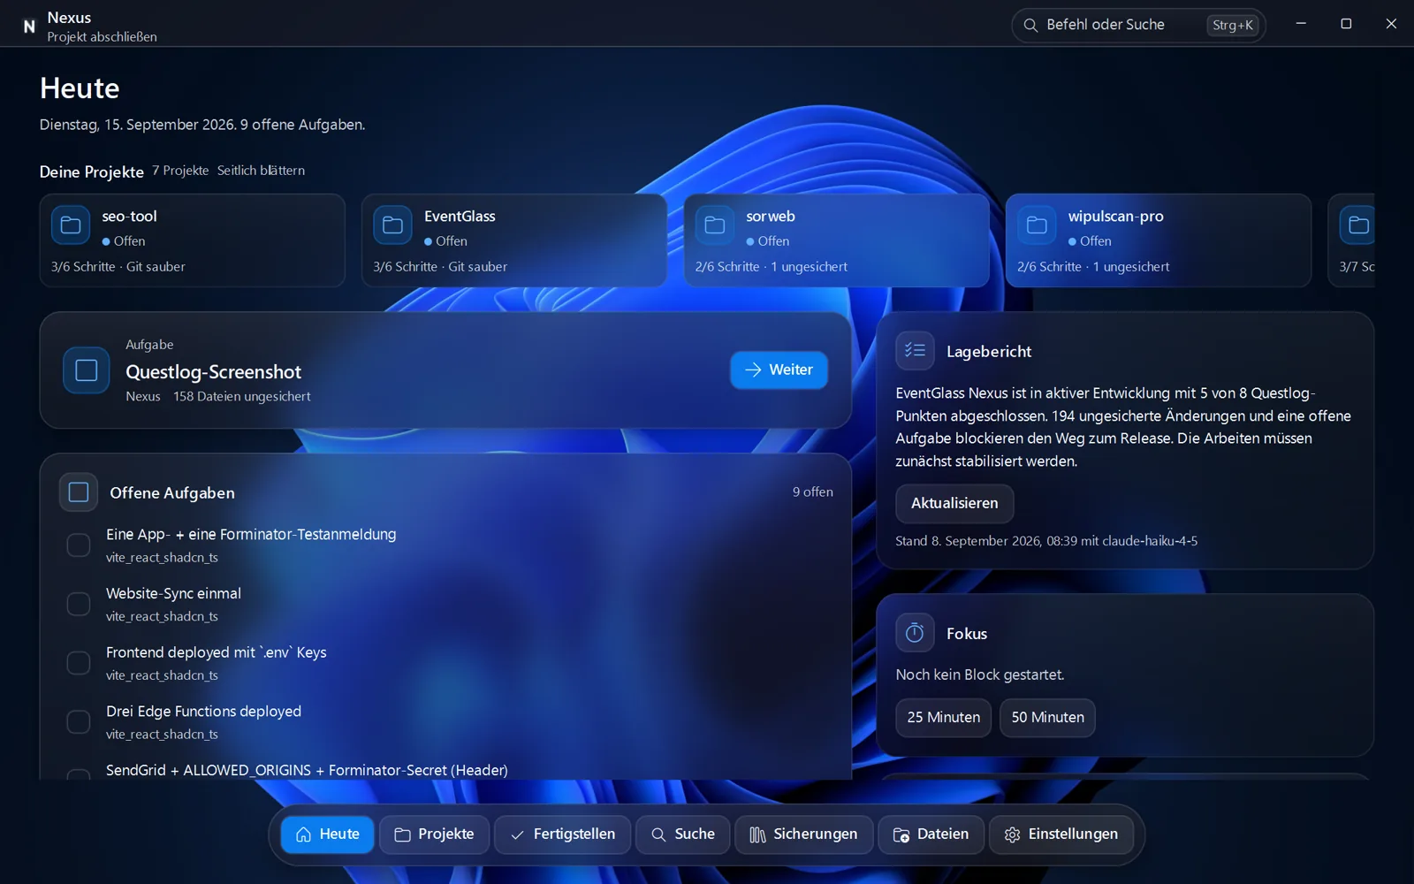The height and width of the screenshot is (884, 1414).
Task: Switch to the Sicherungen tab
Action: (x=803, y=834)
